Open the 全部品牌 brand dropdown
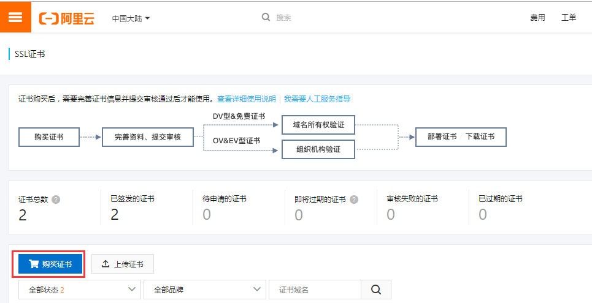Viewport: 592px width, 303px height. tap(204, 290)
